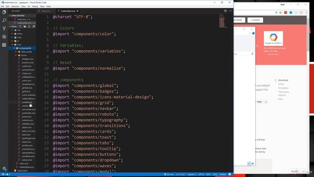Click browser bookmark star icon
The height and width of the screenshot is (177, 314).
281,13
